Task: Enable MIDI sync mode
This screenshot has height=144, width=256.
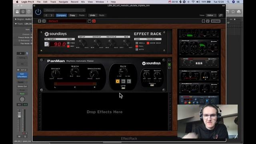Action: click(x=68, y=46)
